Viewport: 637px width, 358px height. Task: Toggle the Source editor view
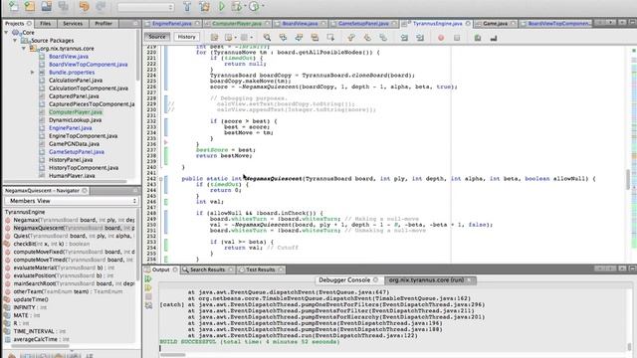(x=157, y=37)
